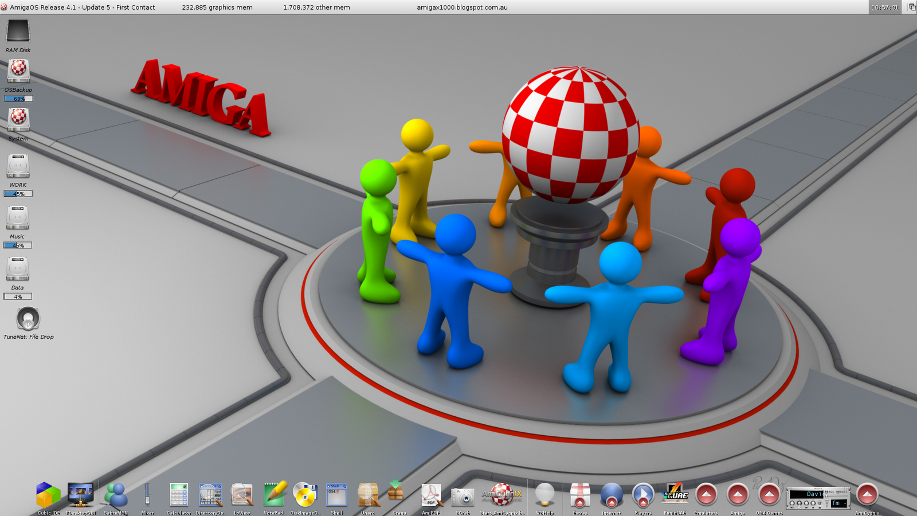Image resolution: width=917 pixels, height=516 pixels.
Task: Launch RDesktopGUI from the dock
Action: tap(80, 495)
